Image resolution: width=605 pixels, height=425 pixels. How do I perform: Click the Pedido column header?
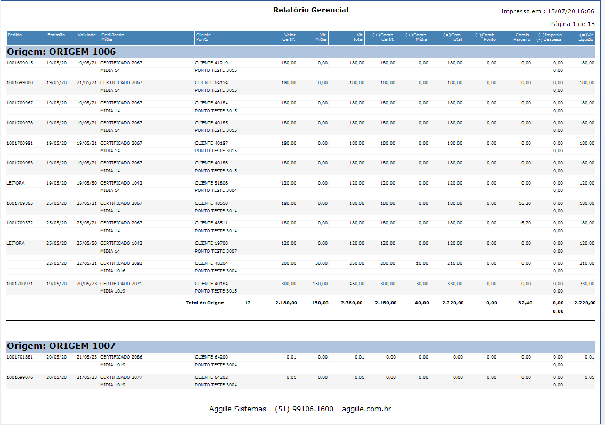15,35
